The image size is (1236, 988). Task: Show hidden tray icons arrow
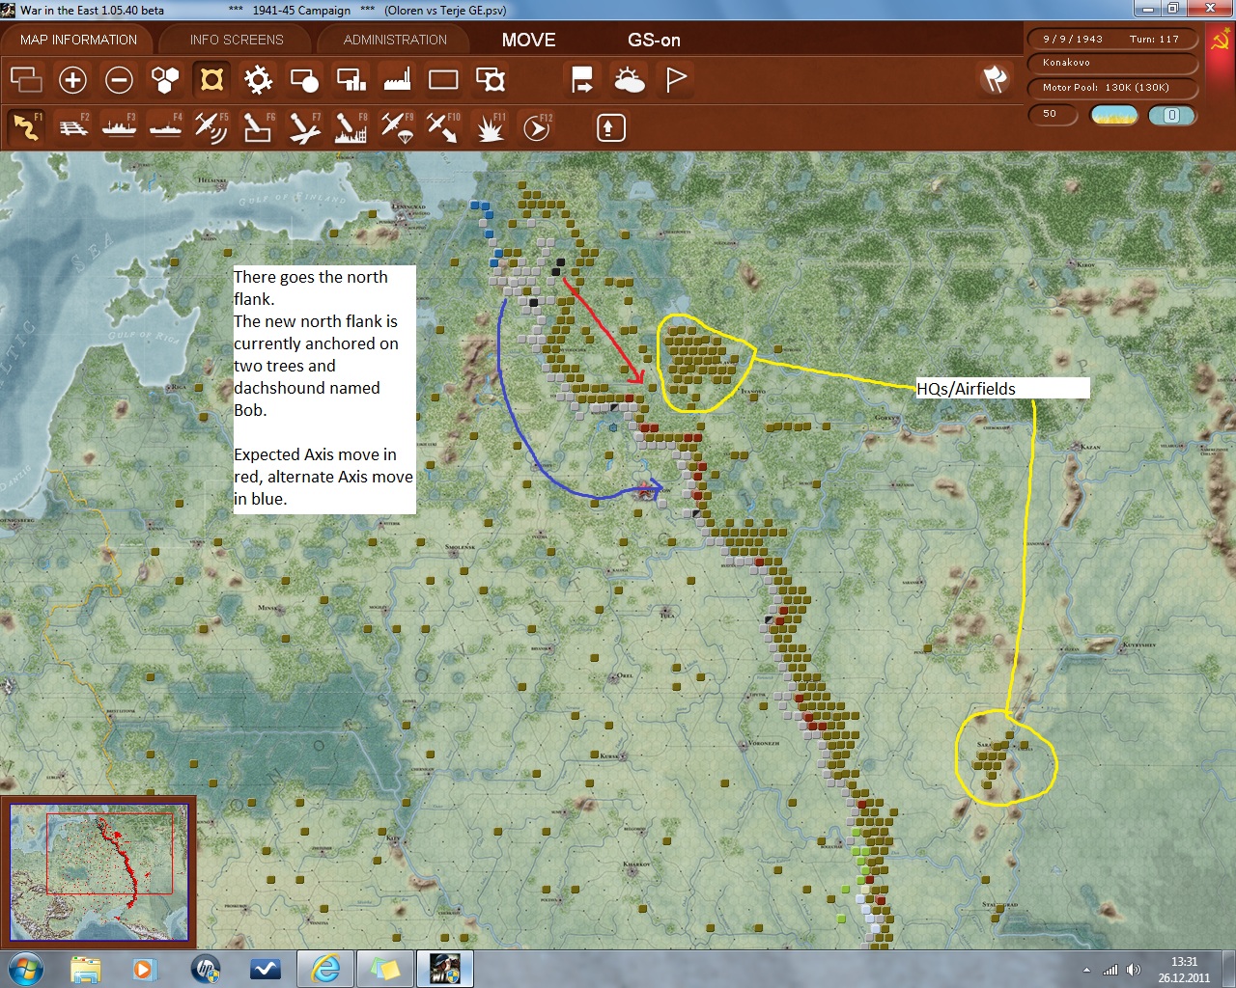click(1087, 970)
